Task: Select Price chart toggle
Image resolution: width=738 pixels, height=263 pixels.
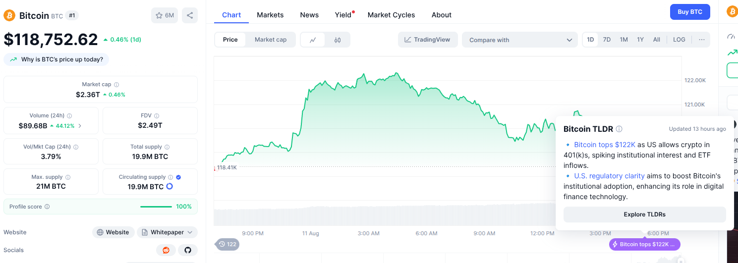Action: (230, 40)
